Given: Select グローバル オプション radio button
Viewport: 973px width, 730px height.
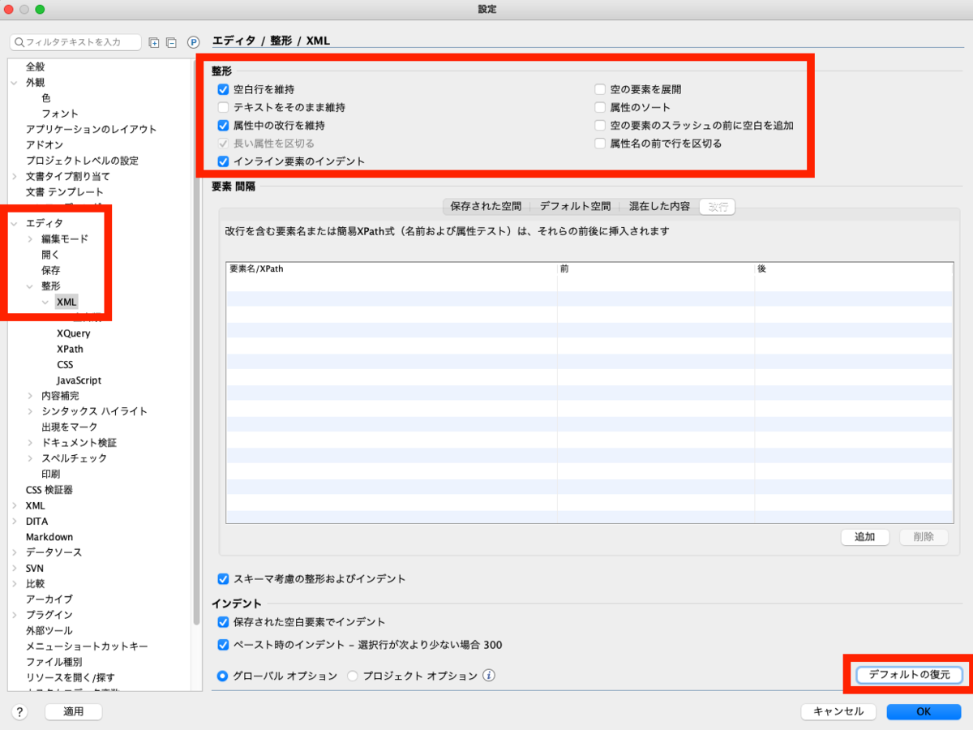Looking at the screenshot, I should click(x=222, y=676).
